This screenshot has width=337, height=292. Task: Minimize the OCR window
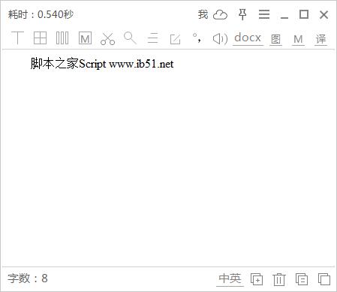pyautogui.click(x=284, y=17)
